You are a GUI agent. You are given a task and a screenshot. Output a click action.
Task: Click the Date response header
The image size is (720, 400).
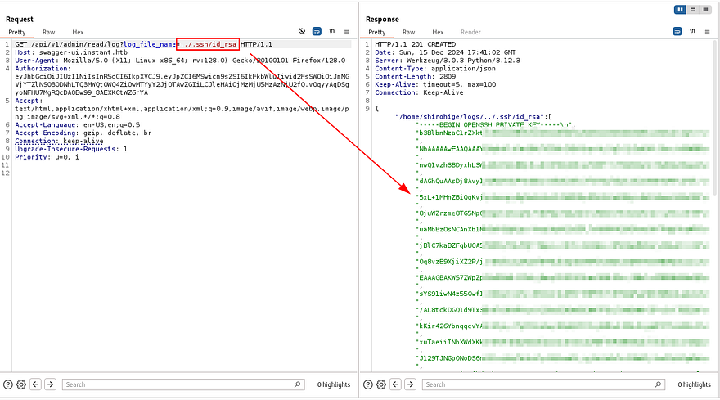tap(445, 52)
